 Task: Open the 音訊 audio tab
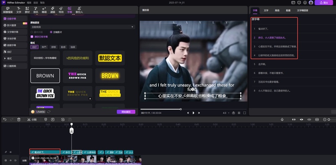(x=36, y=10)
